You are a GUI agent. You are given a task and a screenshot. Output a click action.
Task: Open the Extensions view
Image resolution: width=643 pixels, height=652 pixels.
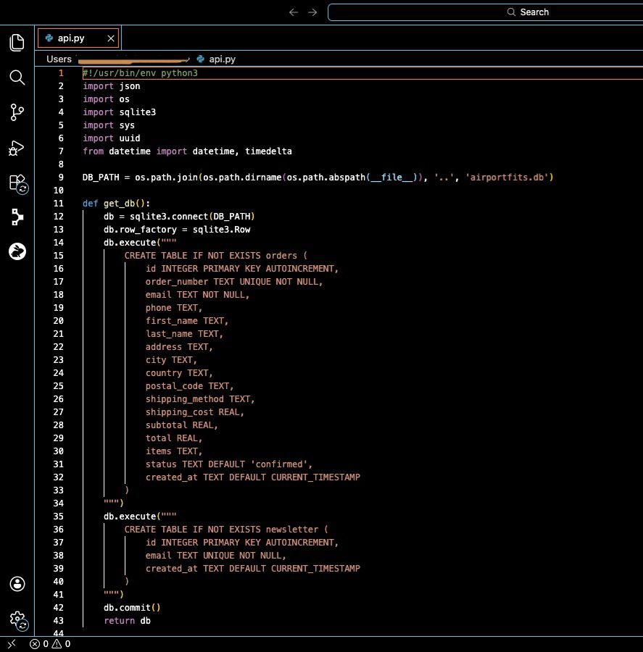click(x=18, y=183)
